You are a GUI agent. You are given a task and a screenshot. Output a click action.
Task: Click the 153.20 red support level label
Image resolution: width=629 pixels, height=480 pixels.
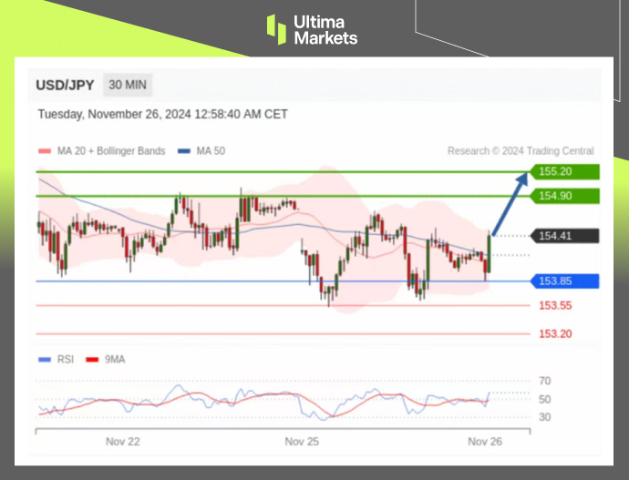[x=555, y=334]
